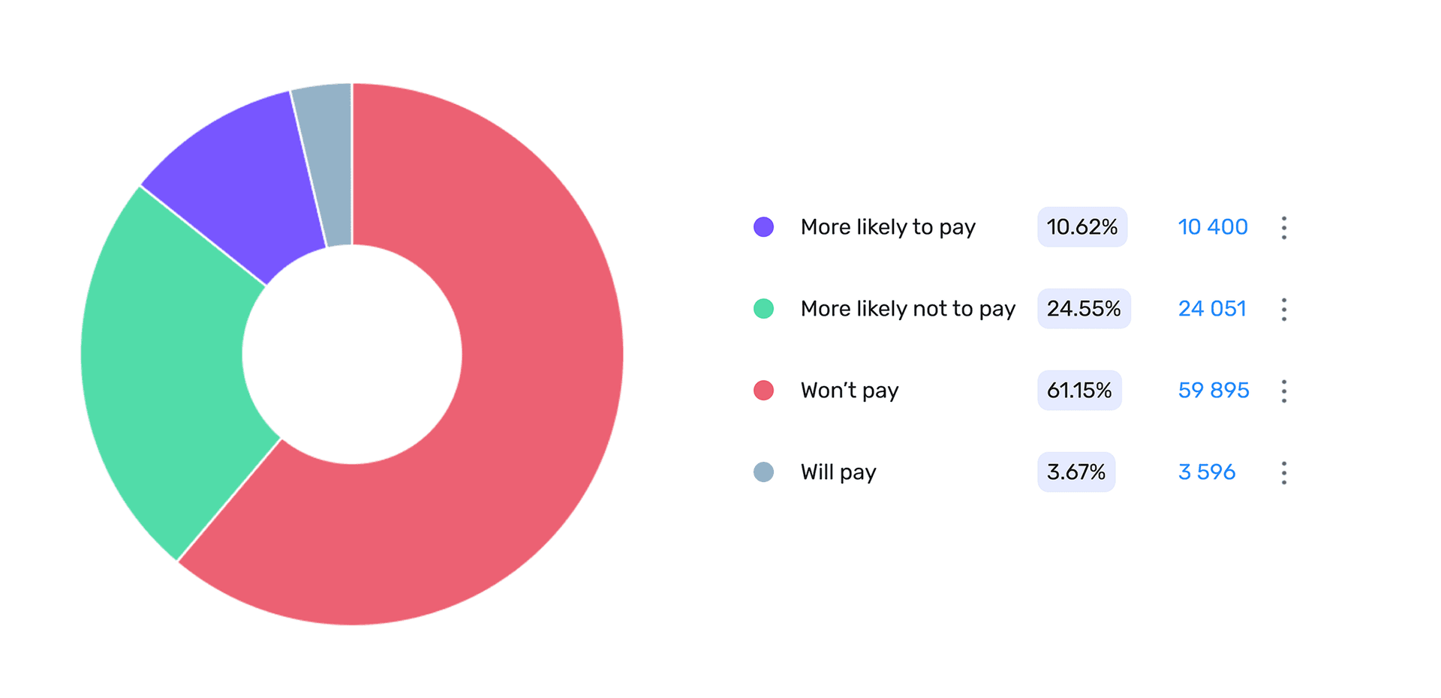
Task: Open the 3 596 count link
Action: click(x=1207, y=472)
